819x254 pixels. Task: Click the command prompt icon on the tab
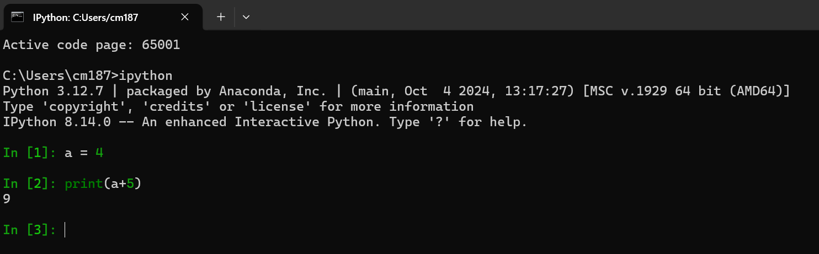pyautogui.click(x=18, y=17)
